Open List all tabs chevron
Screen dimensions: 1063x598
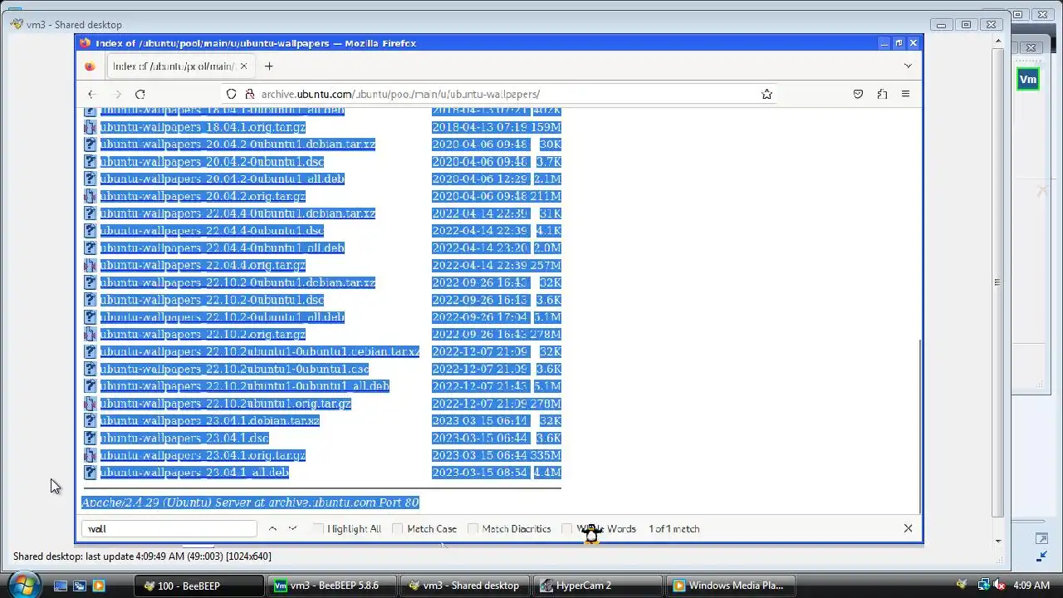(908, 66)
